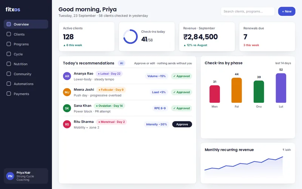This screenshot has width=302, height=189.
Task: Click Ananya Rao's AR avatar
Action: [67, 76]
